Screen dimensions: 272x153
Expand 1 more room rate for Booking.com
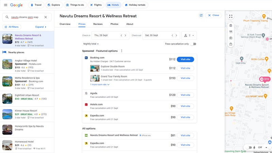pos(100,85)
